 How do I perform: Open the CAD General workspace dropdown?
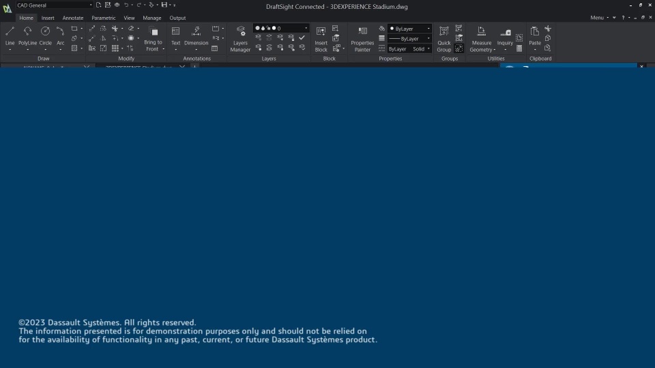click(x=55, y=5)
